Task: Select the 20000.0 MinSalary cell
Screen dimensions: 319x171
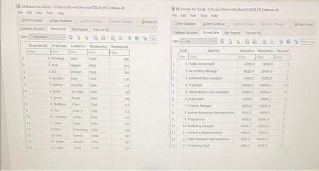Action: tap(246, 85)
